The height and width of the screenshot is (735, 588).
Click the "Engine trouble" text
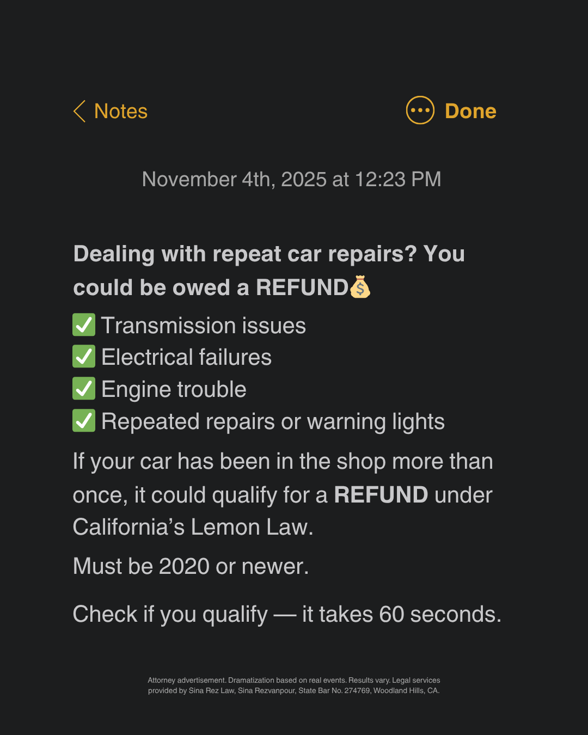coord(174,389)
